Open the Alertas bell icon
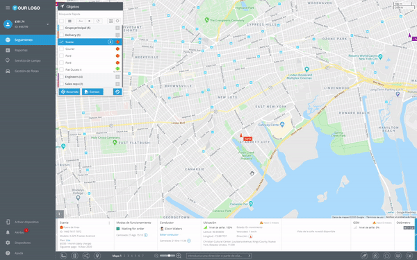The height and width of the screenshot is (260, 417). coord(8,232)
